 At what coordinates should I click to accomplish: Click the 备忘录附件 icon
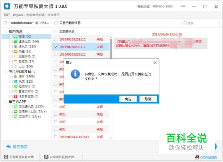(x=15, y=91)
